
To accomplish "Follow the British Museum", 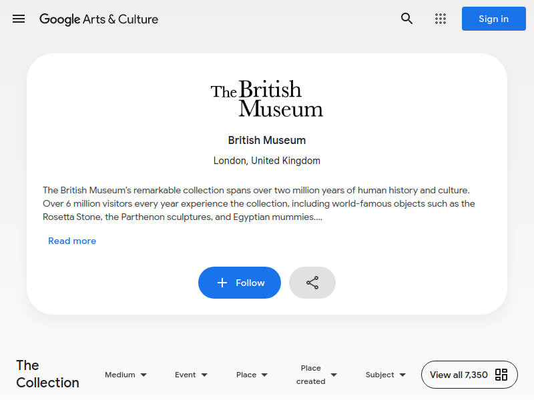I will (x=240, y=283).
